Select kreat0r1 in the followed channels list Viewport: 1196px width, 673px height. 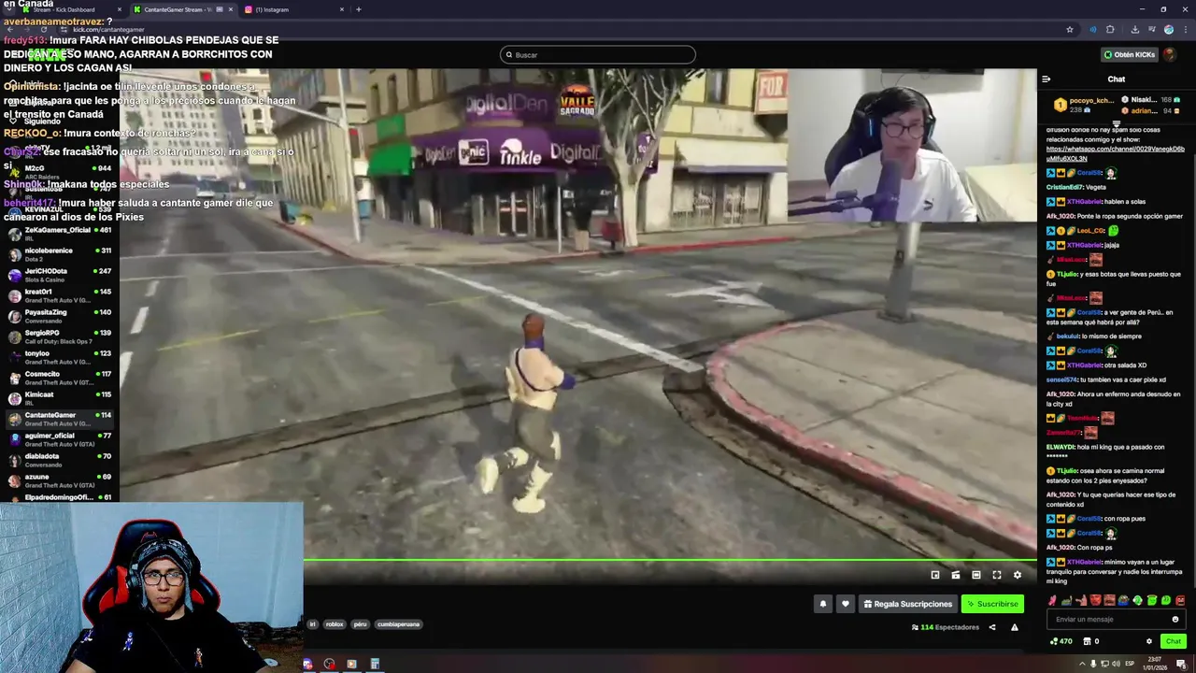coord(60,295)
